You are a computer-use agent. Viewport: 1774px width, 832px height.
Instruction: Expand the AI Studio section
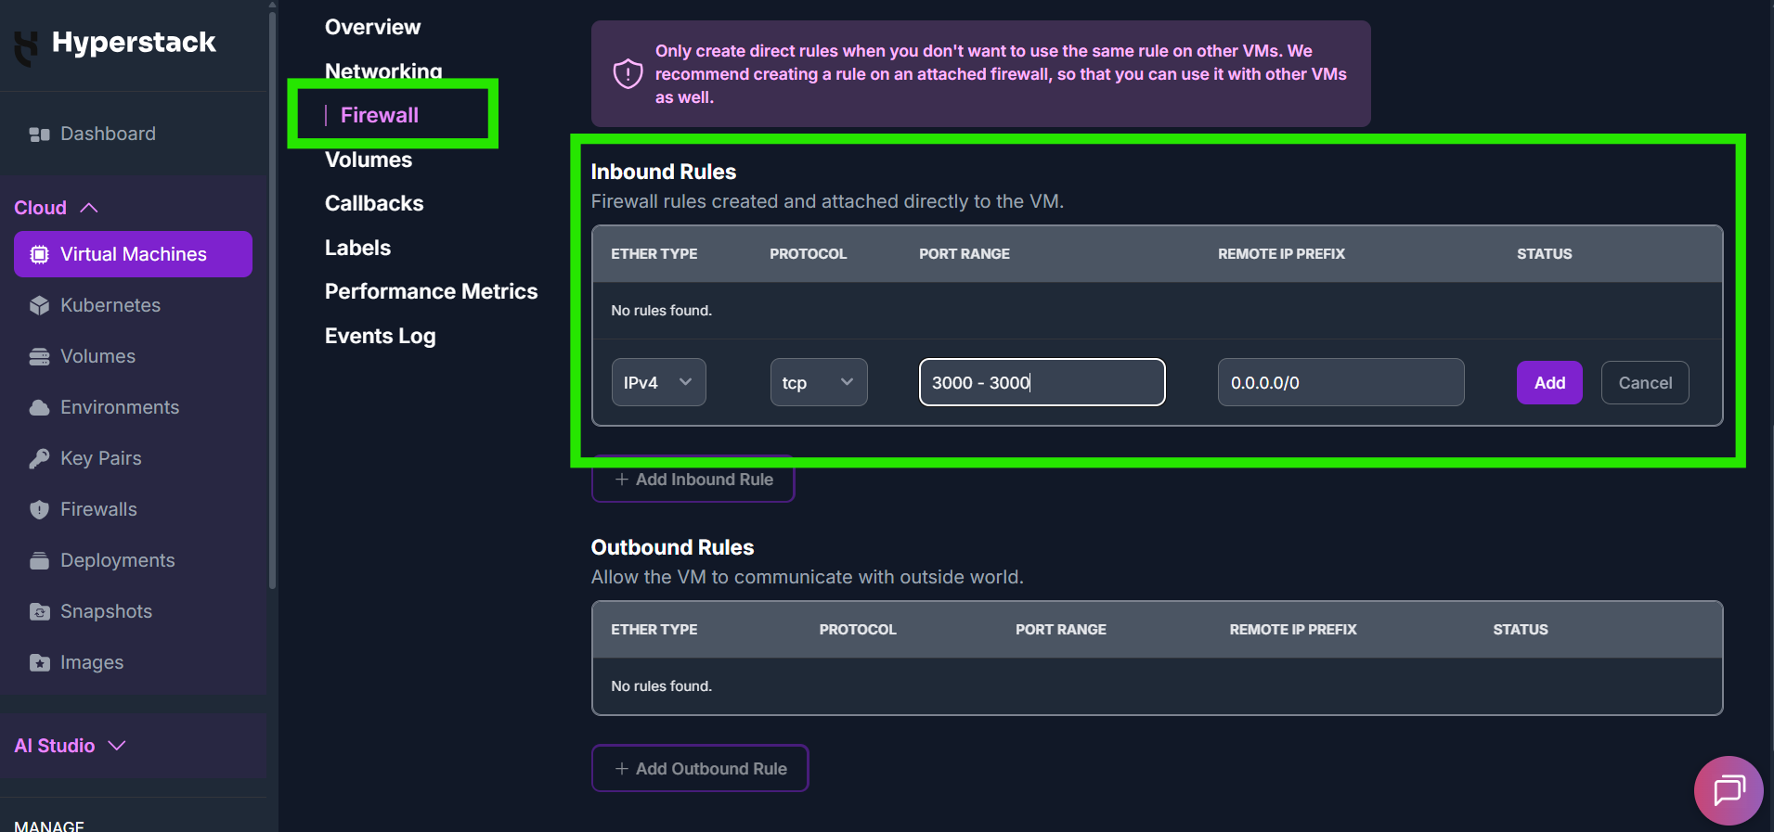(70, 746)
